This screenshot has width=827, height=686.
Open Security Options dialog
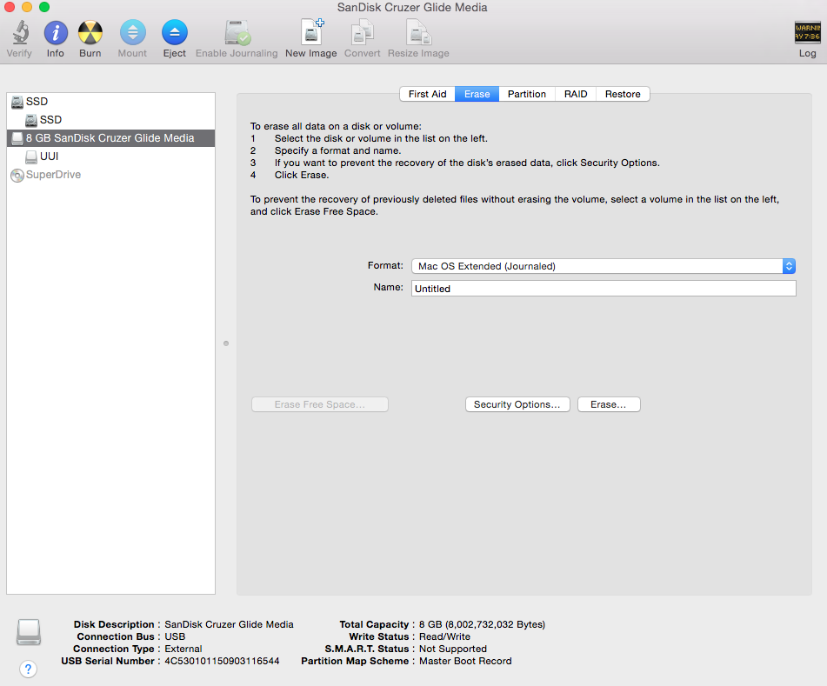pos(517,404)
